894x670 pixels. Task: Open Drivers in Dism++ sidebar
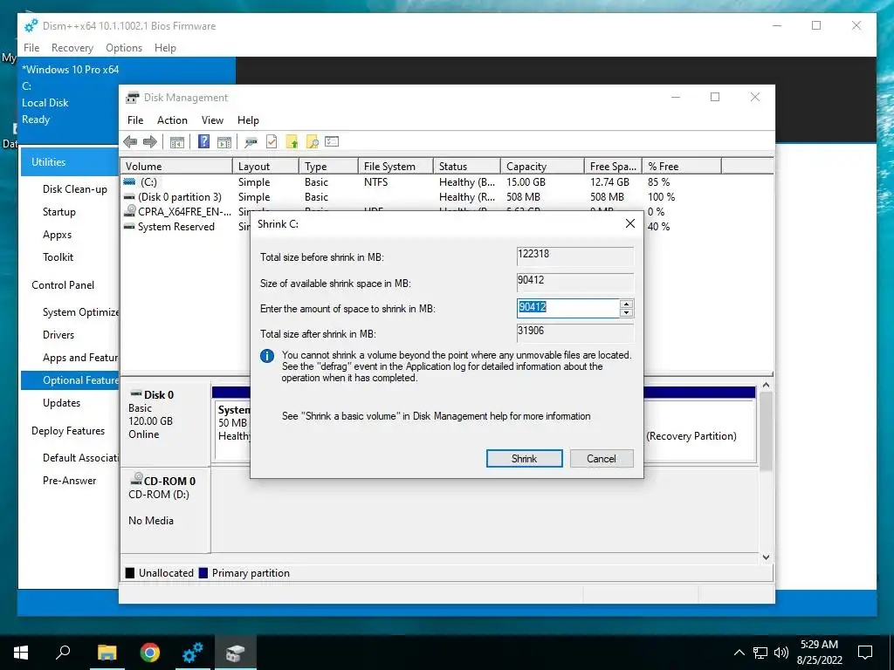[58, 334]
